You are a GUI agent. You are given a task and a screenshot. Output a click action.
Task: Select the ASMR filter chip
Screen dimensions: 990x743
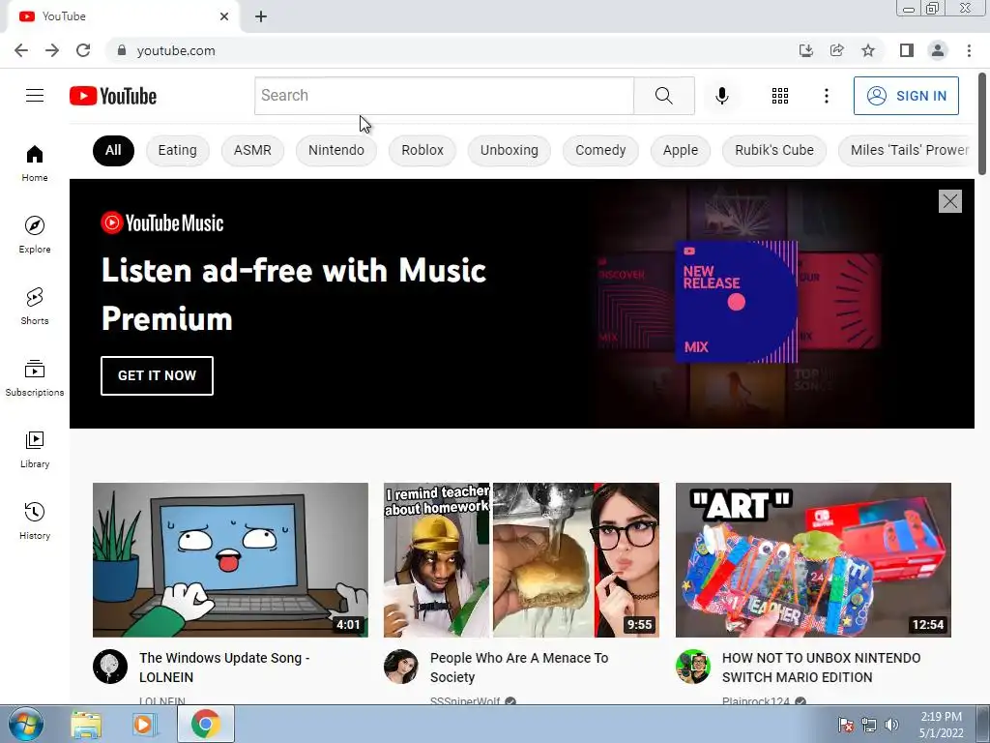252,150
